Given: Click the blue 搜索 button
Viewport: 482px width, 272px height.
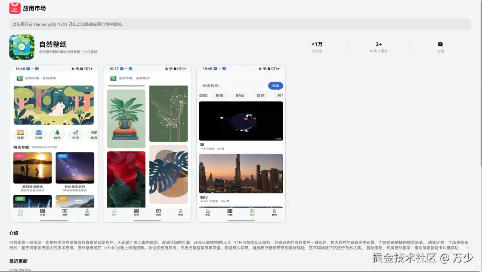Looking at the screenshot, I should pyautogui.click(x=275, y=86).
